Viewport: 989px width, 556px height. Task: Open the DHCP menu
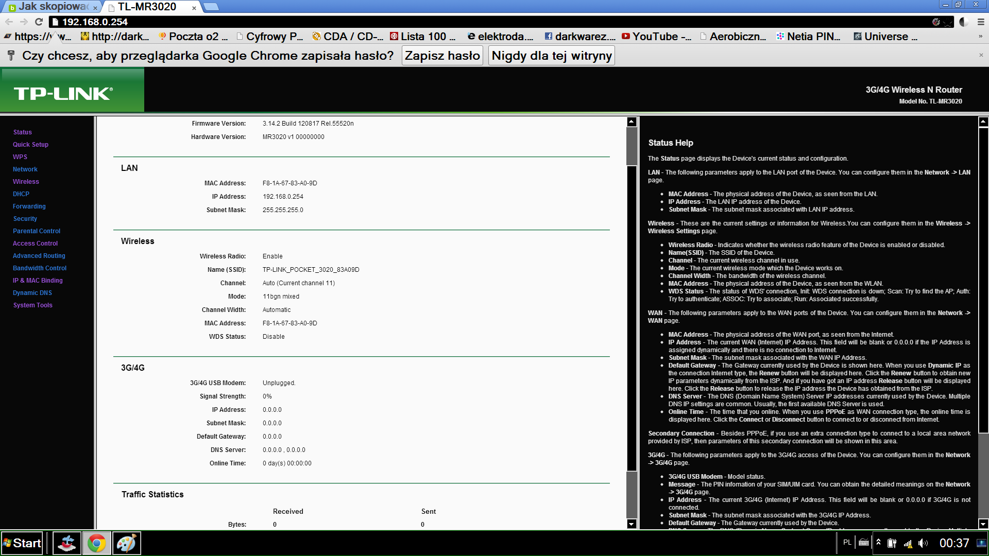point(21,194)
